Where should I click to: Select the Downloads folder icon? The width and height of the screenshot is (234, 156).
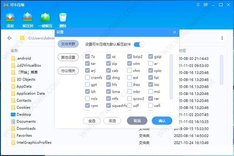pos(13,128)
